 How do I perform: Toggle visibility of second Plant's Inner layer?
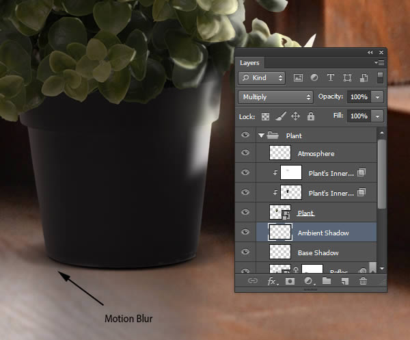click(x=245, y=192)
